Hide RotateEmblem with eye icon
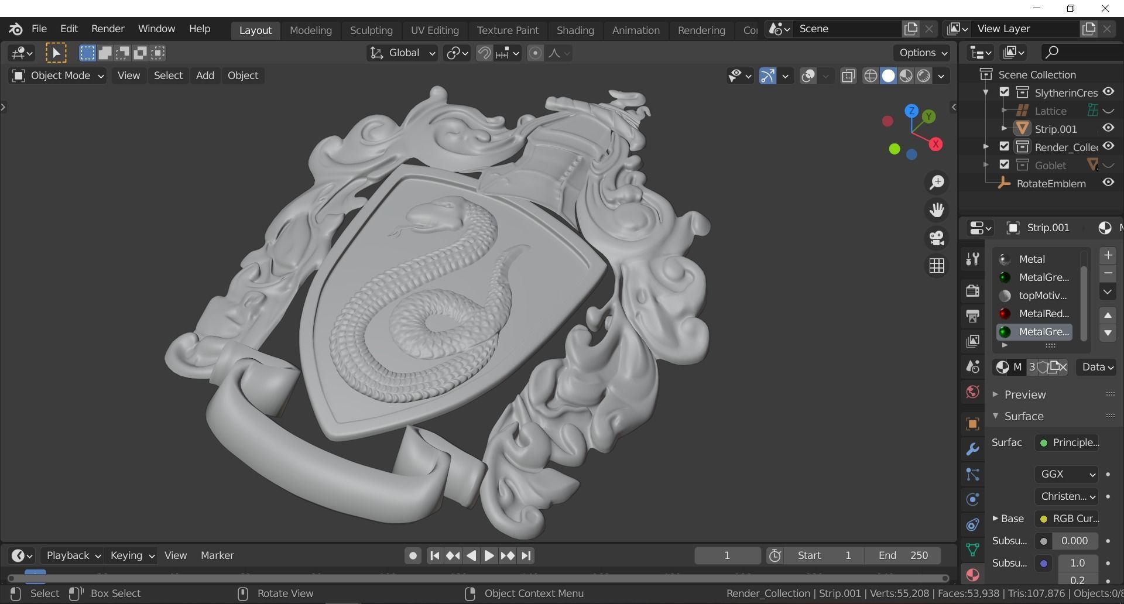Screen dimensions: 1124x604 pos(1108,183)
